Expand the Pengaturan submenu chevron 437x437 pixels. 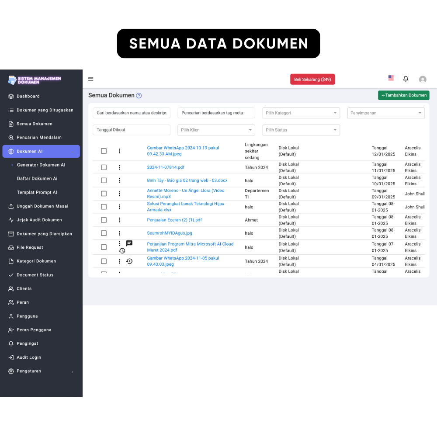(x=73, y=372)
